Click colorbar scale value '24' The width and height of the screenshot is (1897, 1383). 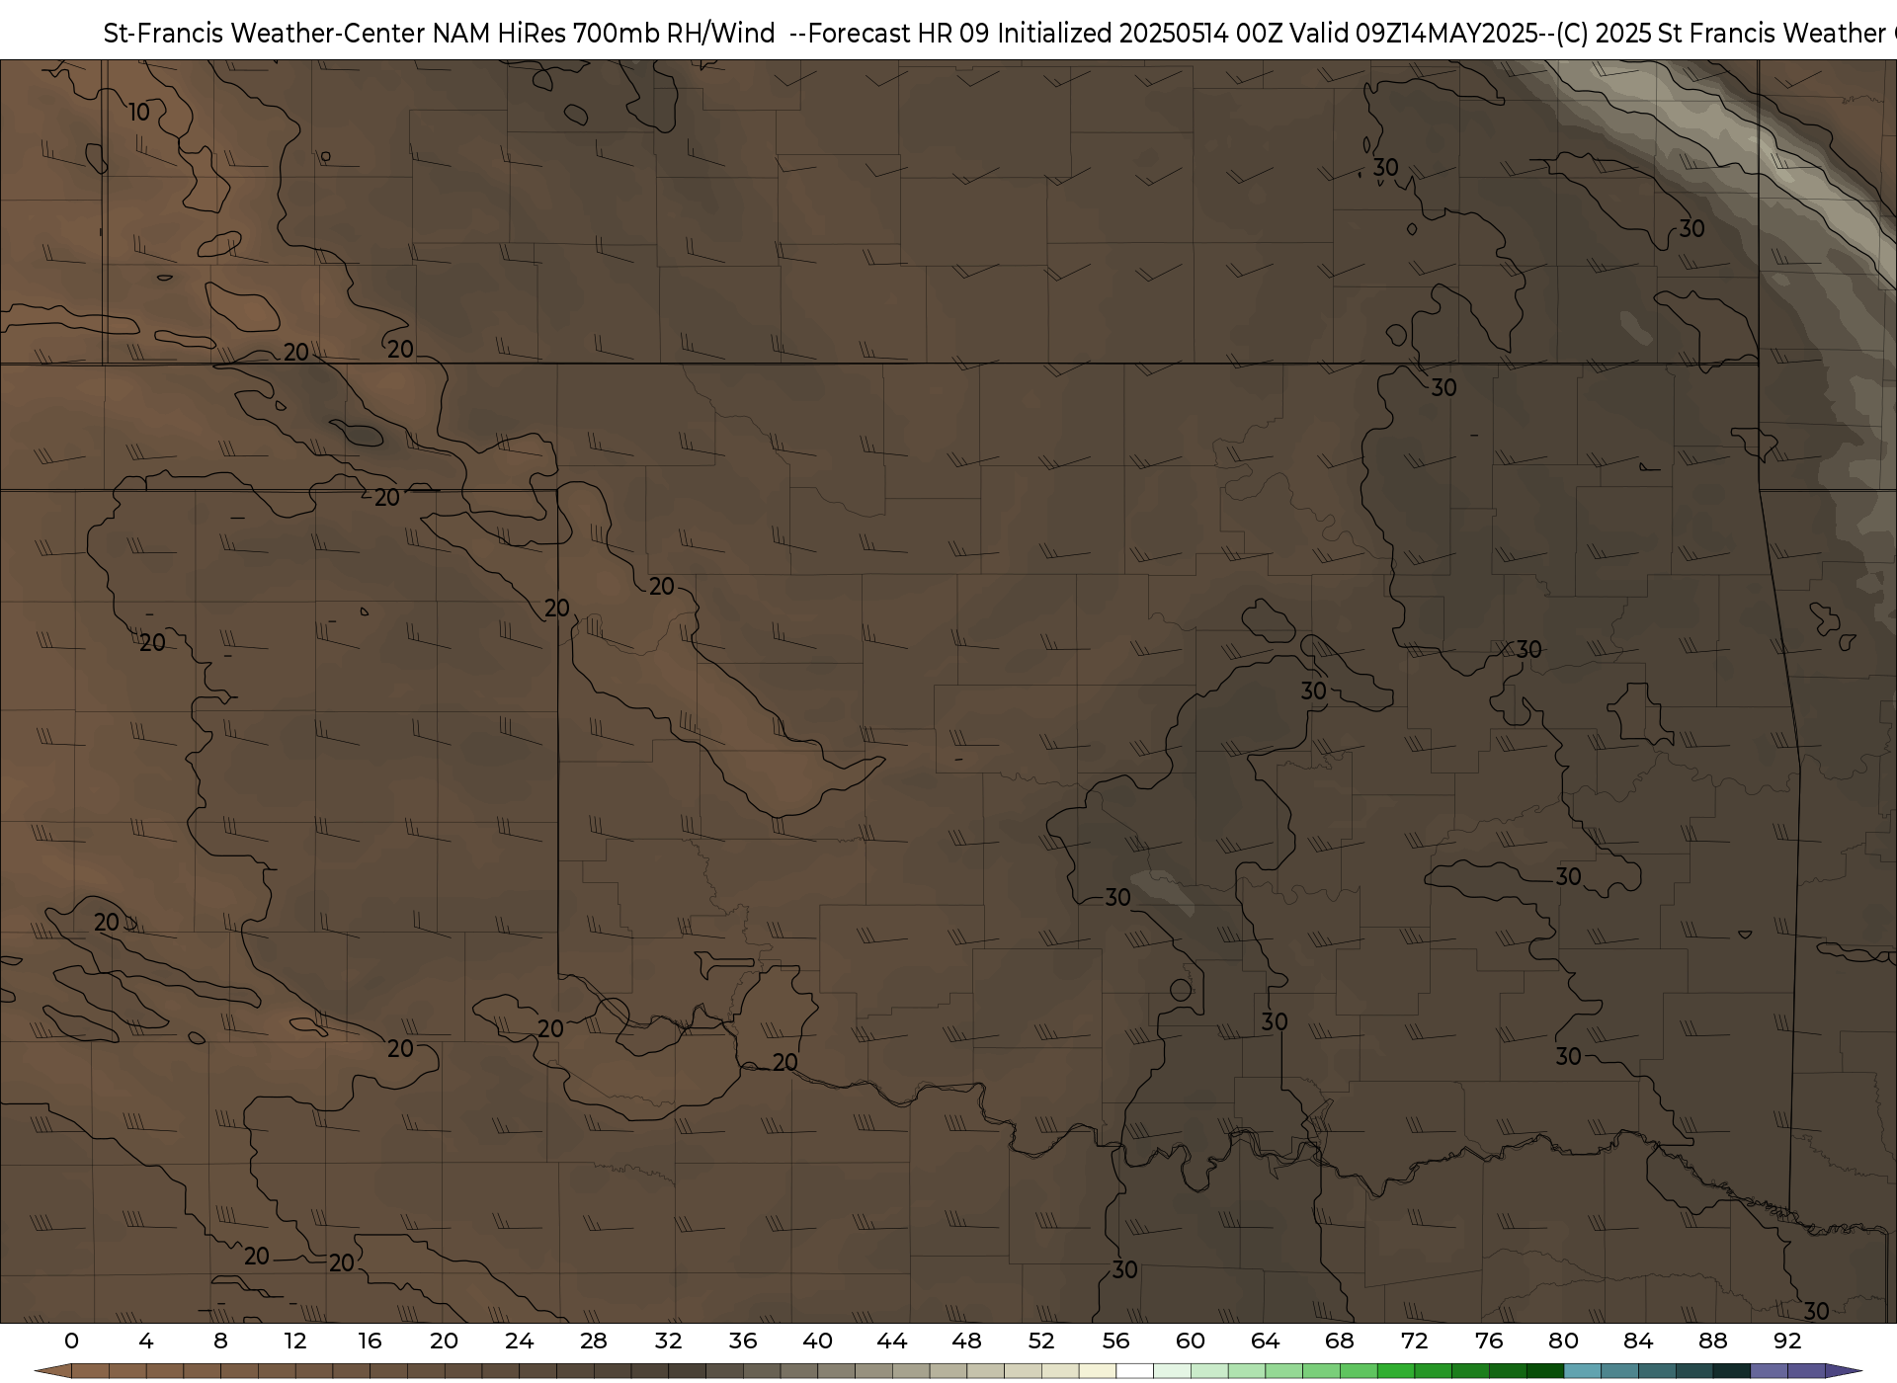pyautogui.click(x=519, y=1342)
